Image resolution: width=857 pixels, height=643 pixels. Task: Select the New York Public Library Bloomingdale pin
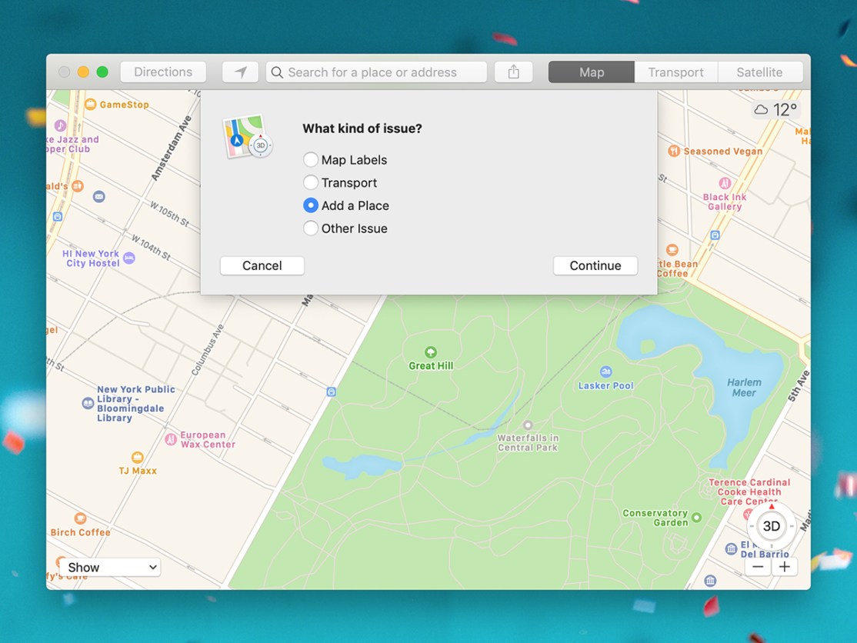[x=88, y=403]
